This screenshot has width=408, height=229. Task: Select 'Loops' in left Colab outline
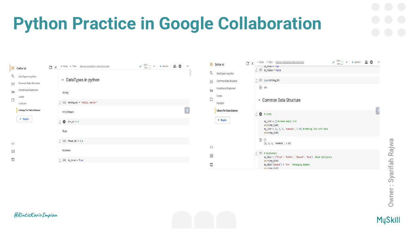point(21,97)
